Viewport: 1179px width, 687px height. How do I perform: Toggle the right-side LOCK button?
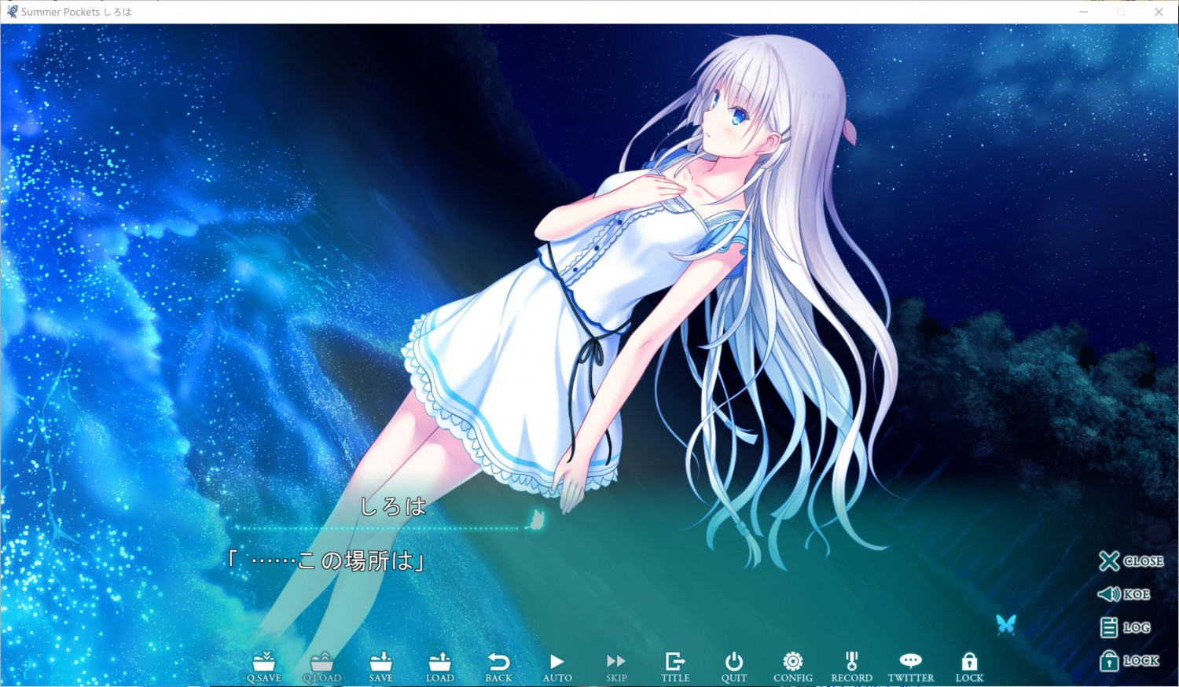click(x=1129, y=660)
